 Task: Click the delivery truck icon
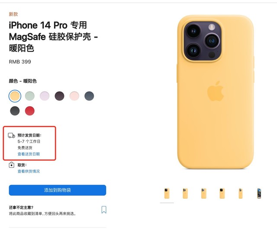coord(12,136)
